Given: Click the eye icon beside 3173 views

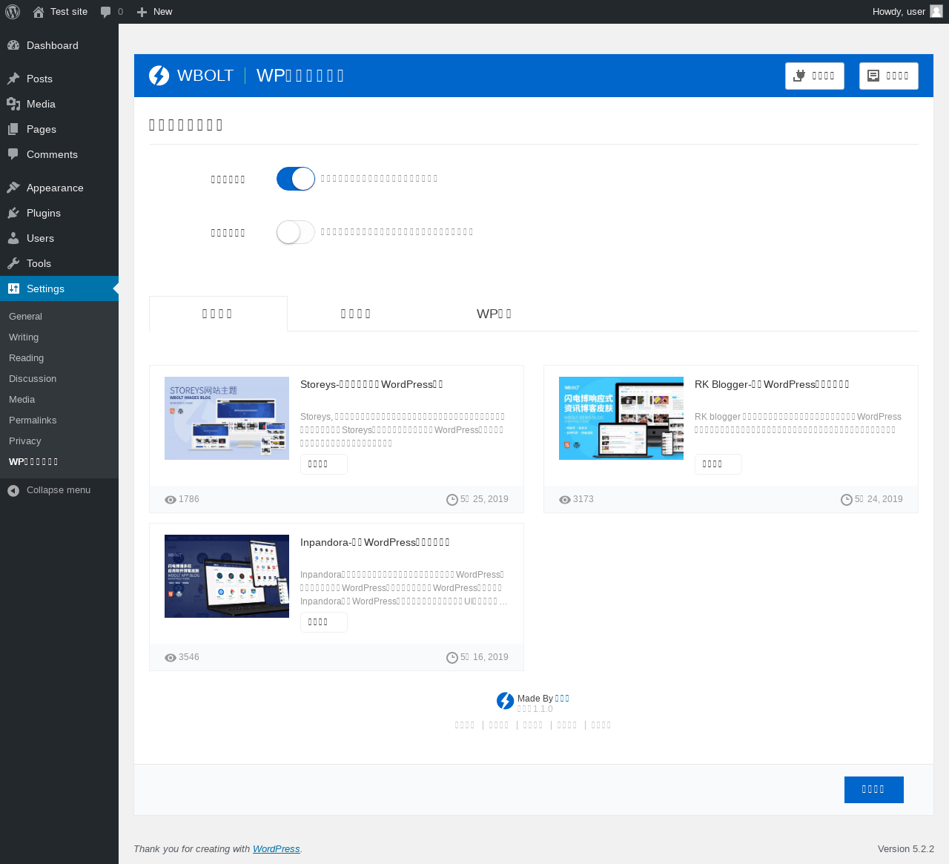Looking at the screenshot, I should coord(565,500).
